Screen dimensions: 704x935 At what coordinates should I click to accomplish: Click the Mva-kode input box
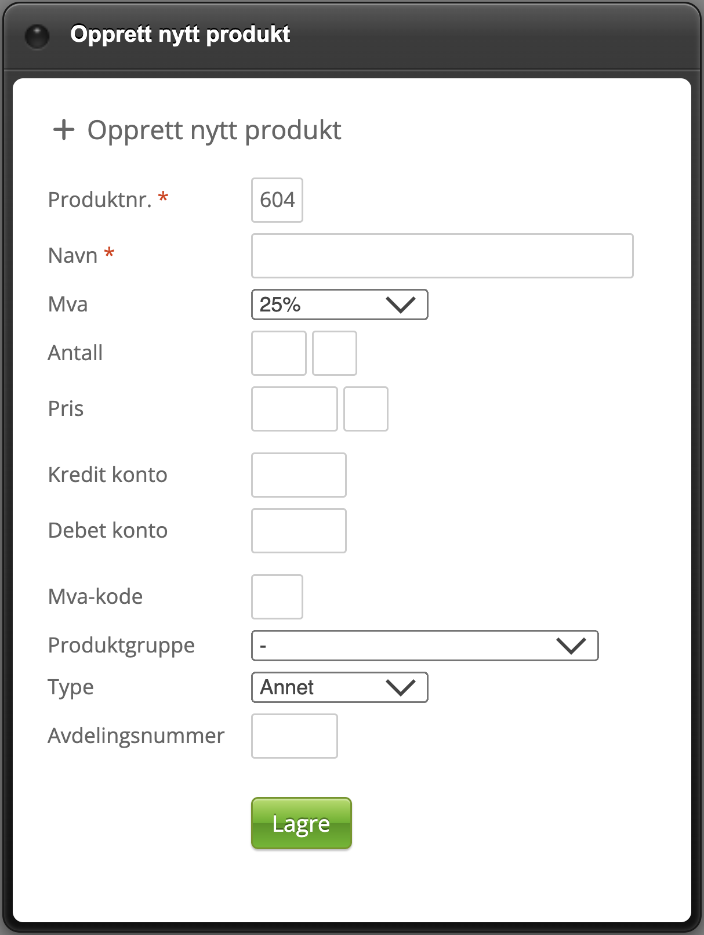(x=277, y=597)
